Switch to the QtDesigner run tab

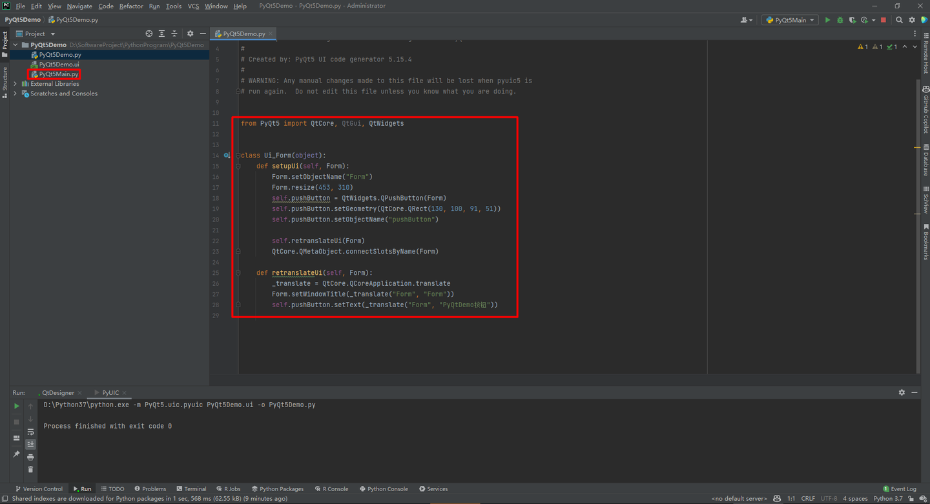58,392
